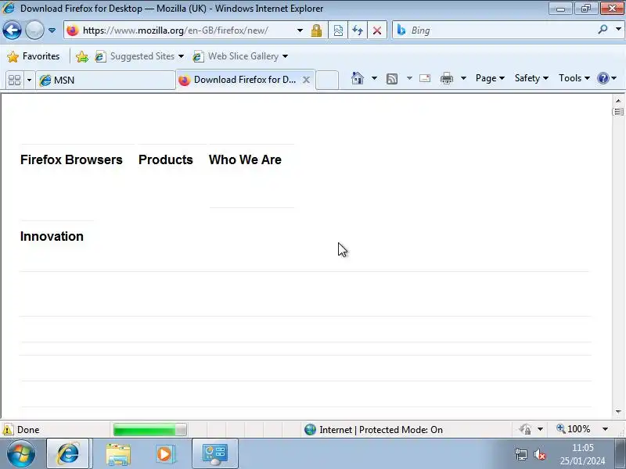Toggle Compatibility View icon
This screenshot has height=469, width=626.
tap(338, 30)
